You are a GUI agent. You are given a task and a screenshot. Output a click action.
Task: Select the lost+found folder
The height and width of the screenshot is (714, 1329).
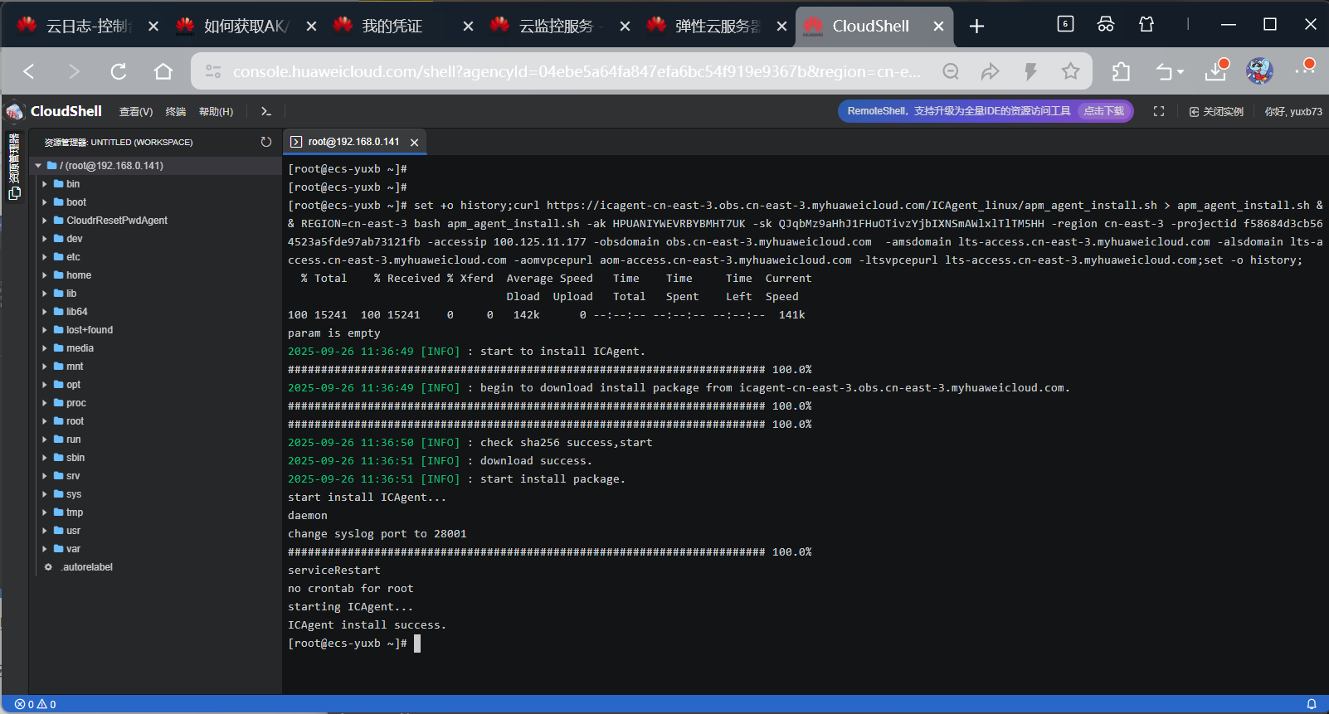point(90,330)
